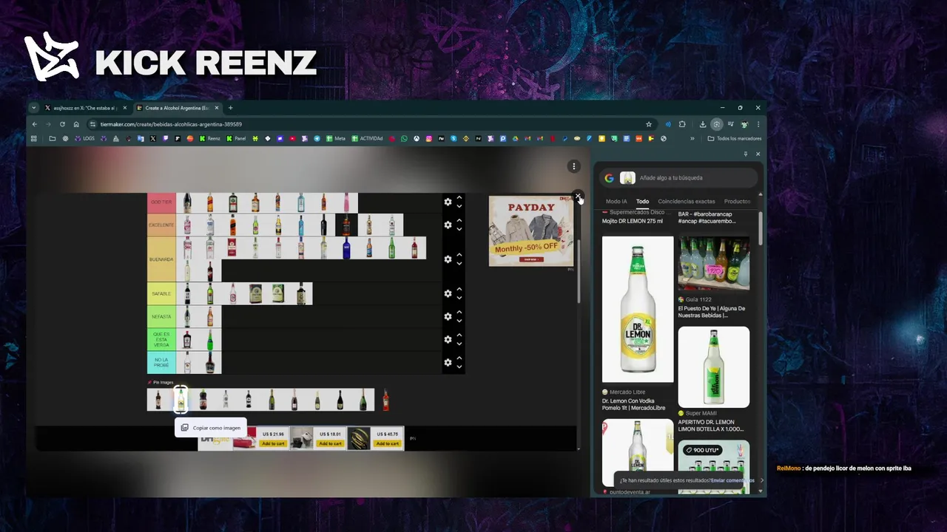Pin the side panel with pin icon
Image resolution: width=947 pixels, height=532 pixels.
tap(746, 154)
